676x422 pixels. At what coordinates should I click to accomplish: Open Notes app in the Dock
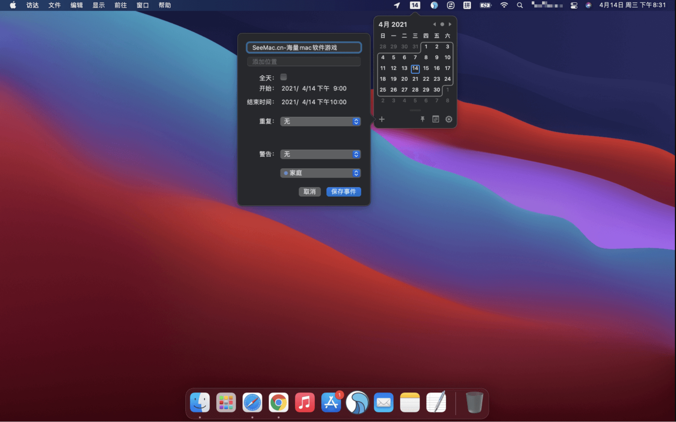click(x=410, y=402)
